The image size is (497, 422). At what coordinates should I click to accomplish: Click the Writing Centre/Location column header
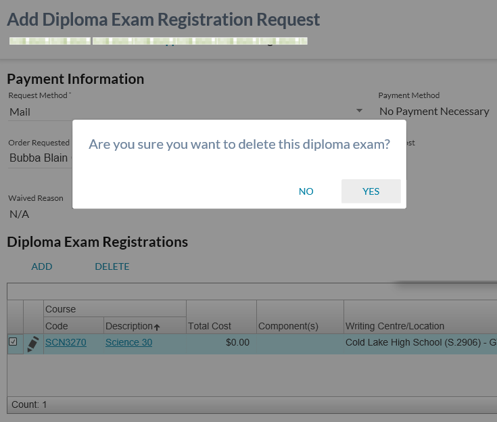(395, 326)
